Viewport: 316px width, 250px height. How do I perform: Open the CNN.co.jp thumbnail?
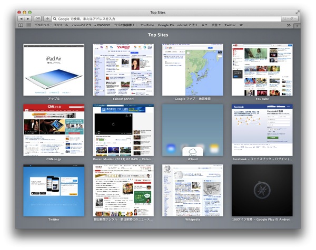coord(54,130)
